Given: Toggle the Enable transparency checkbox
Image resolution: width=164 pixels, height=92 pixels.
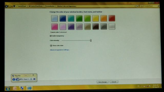Looking at the screenshot, I should point(51,36).
